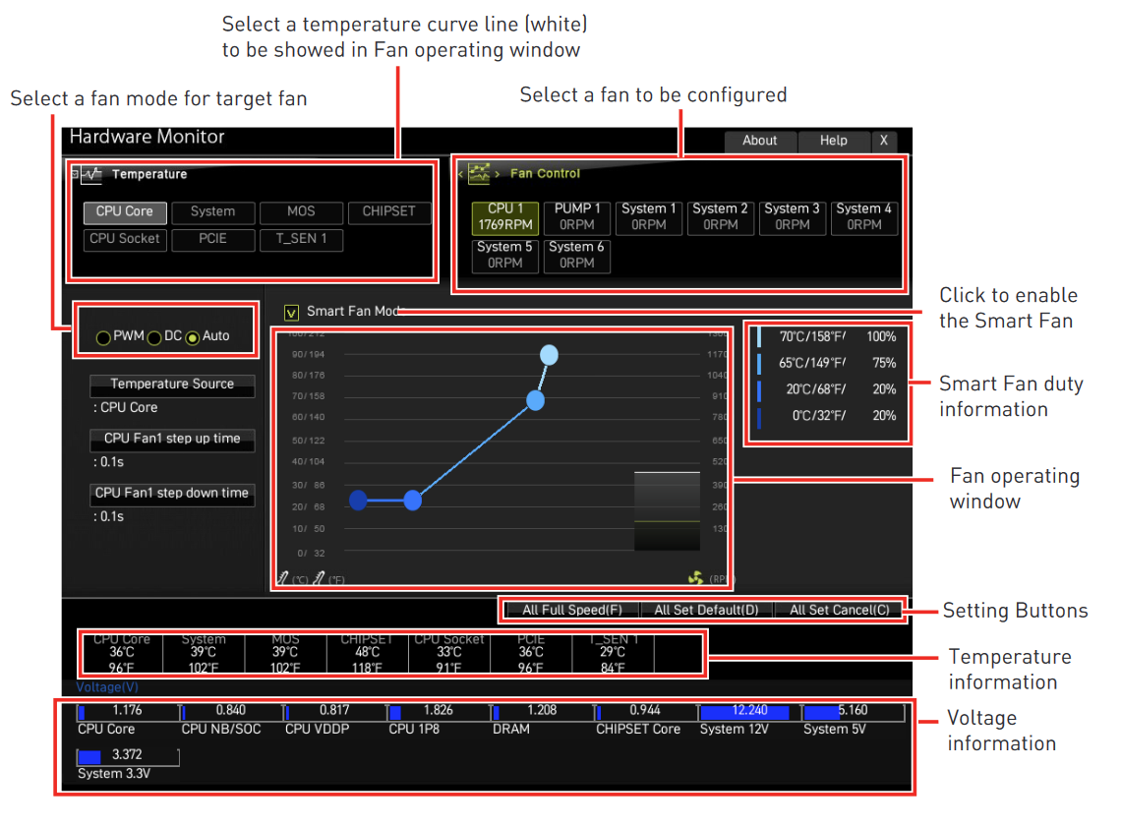This screenshot has height=827, width=1121.
Task: Click the 20°C/68°F 20% duty row
Action: (x=828, y=389)
